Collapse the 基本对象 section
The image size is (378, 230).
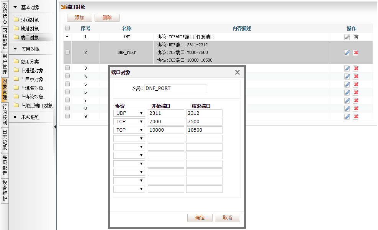point(15,7)
